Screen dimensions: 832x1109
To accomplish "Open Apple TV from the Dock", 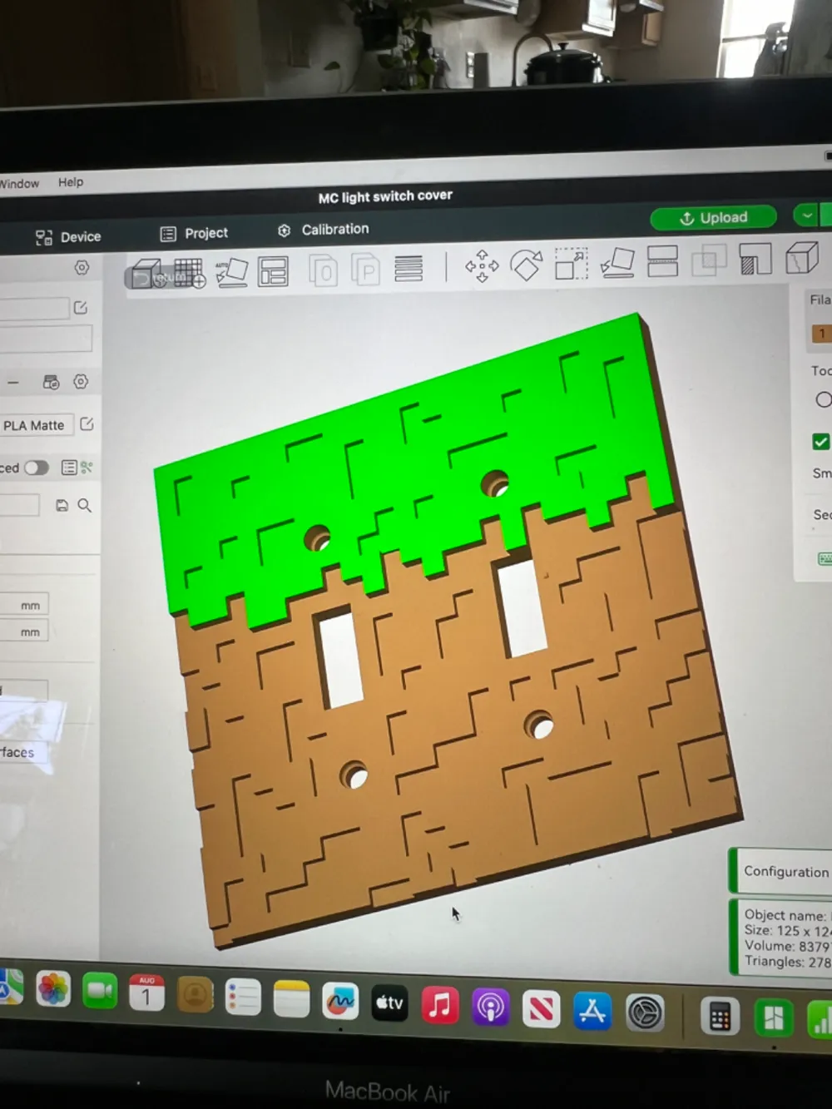I will [389, 1003].
